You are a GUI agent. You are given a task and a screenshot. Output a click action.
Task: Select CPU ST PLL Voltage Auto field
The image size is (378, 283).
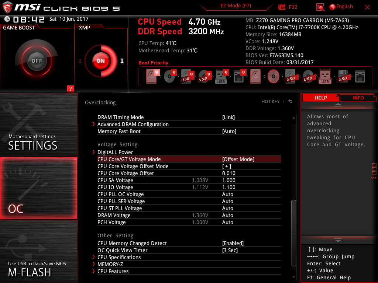[227, 208]
